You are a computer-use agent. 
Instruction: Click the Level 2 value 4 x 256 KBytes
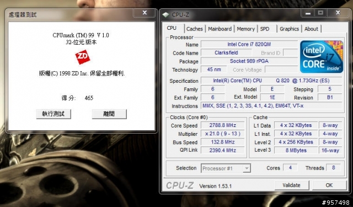pos(296,142)
